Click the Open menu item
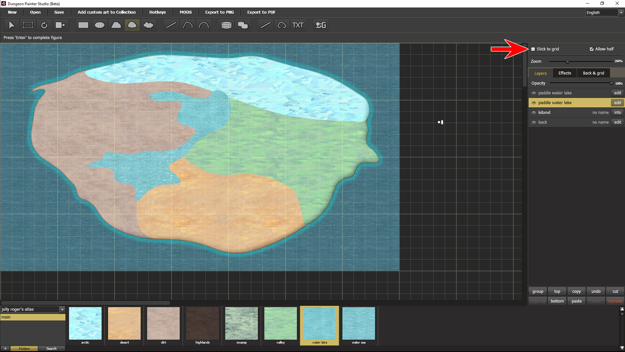The height and width of the screenshot is (352, 625). [x=35, y=12]
